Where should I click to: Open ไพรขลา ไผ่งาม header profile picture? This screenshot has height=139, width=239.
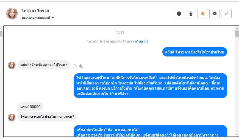[12, 13]
